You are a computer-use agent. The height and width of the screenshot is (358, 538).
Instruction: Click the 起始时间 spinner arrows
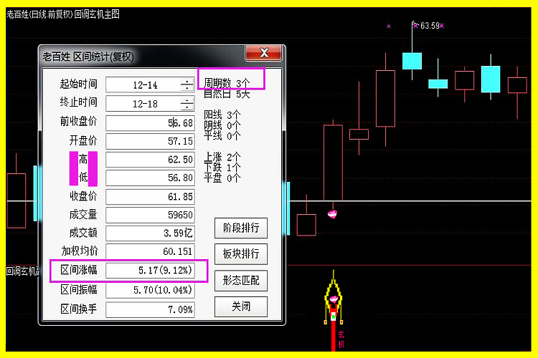187,84
